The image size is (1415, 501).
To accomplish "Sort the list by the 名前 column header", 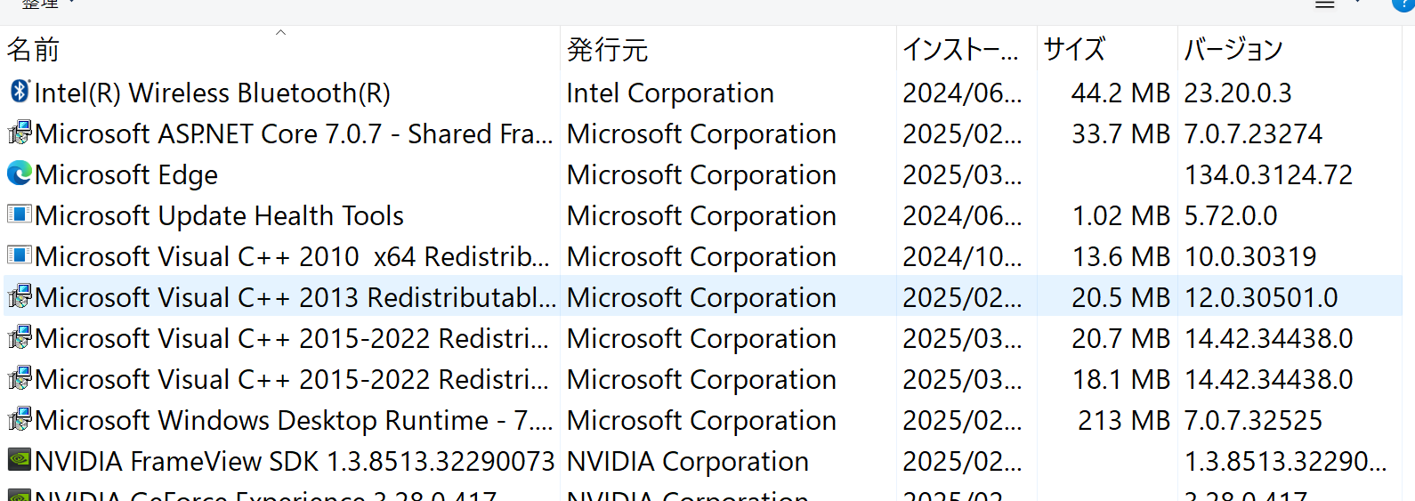I will point(34,50).
